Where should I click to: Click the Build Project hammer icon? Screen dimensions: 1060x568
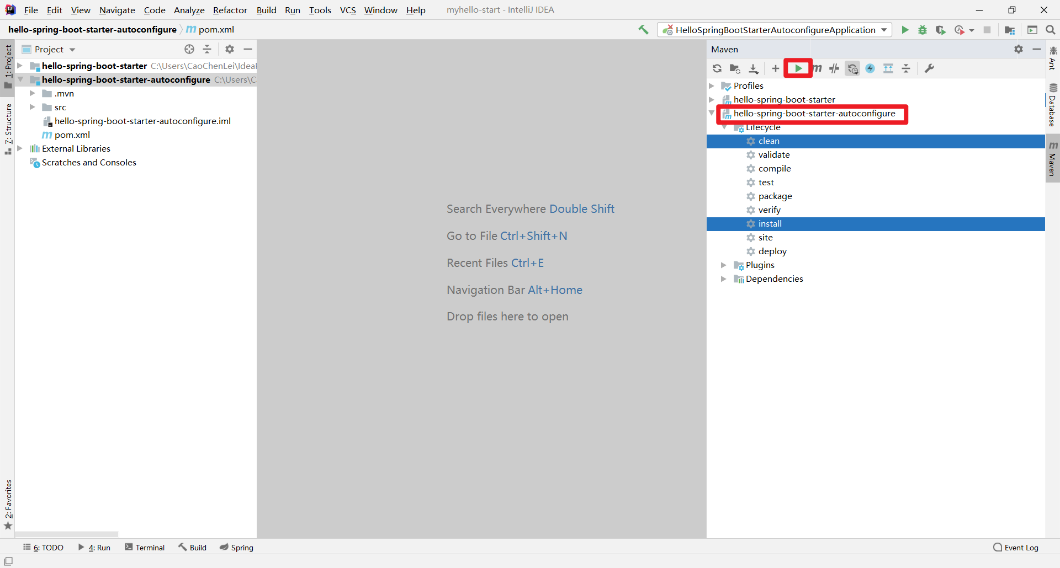point(643,30)
